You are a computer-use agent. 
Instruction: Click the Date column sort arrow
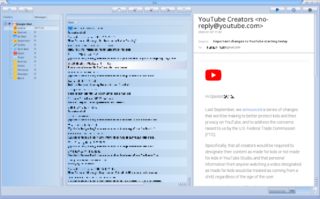tap(76, 22)
